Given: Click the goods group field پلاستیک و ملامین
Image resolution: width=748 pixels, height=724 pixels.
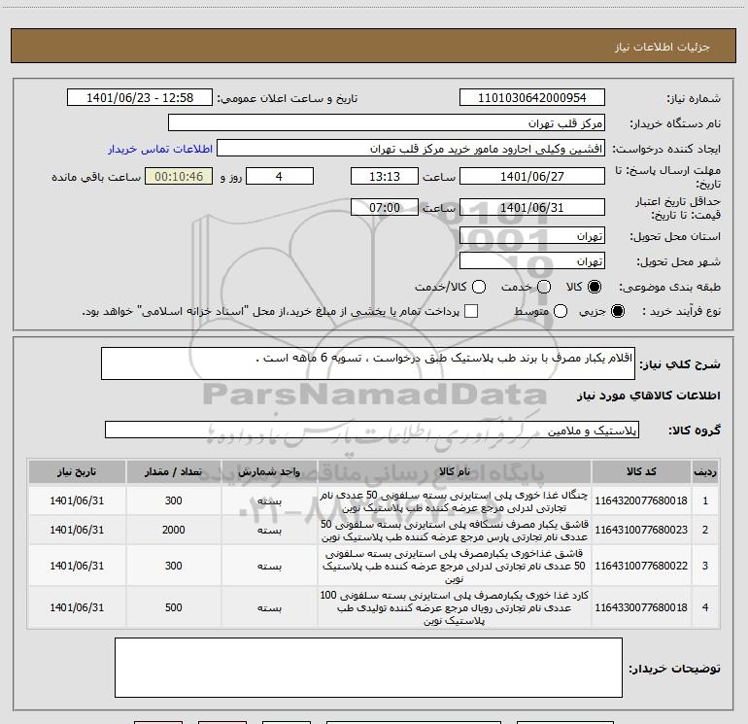Looking at the screenshot, I should pos(372,430).
